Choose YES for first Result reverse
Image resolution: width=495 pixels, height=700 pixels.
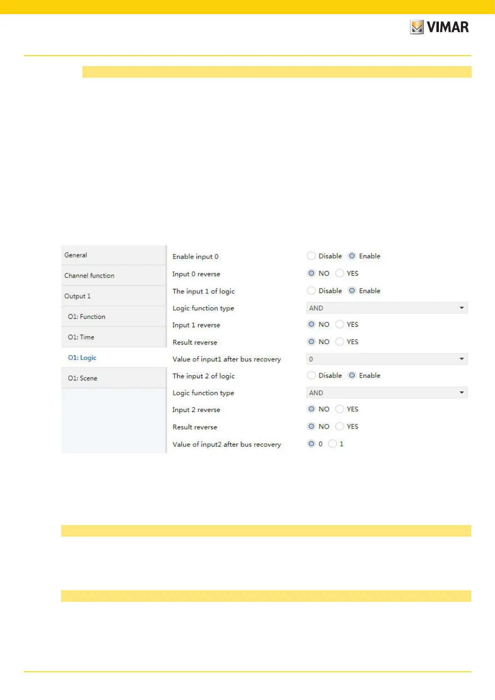point(340,342)
